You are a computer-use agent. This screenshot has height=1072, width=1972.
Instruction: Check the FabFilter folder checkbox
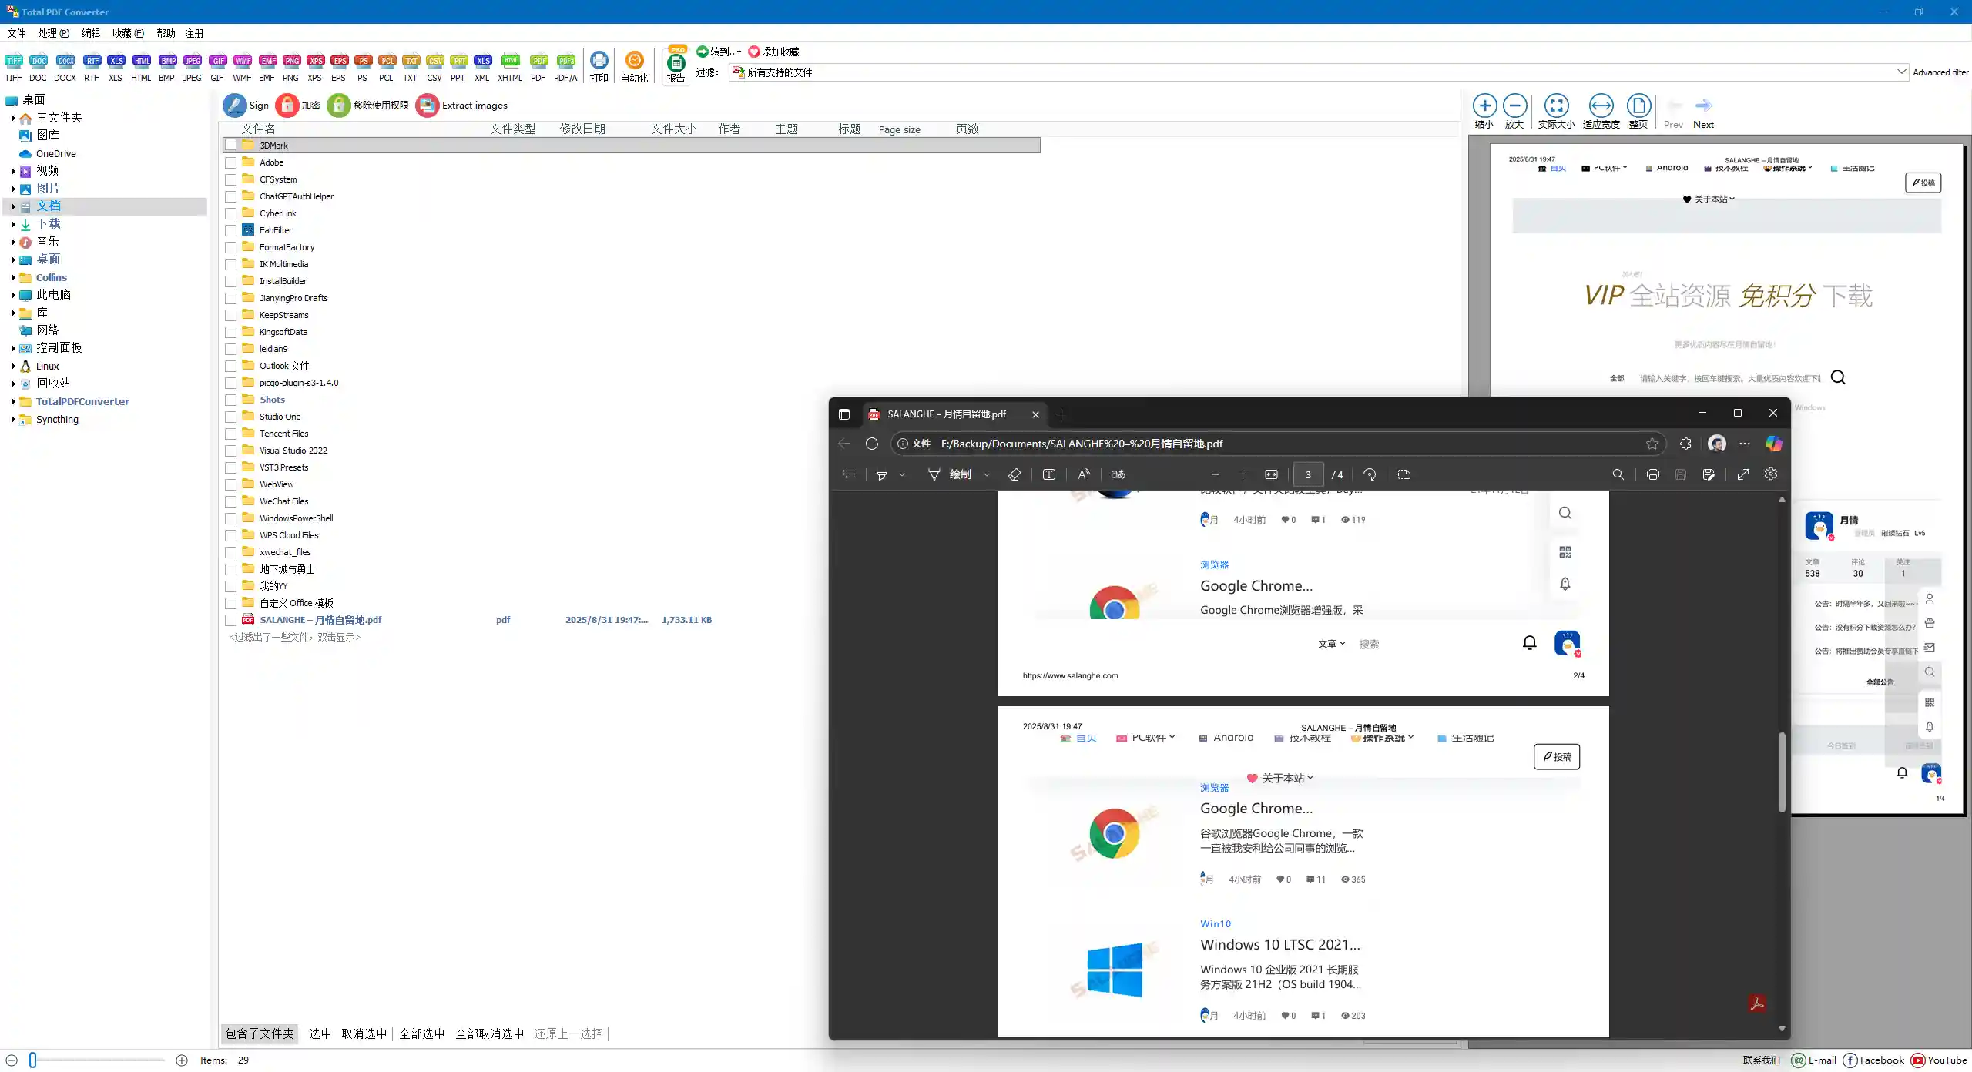click(232, 229)
